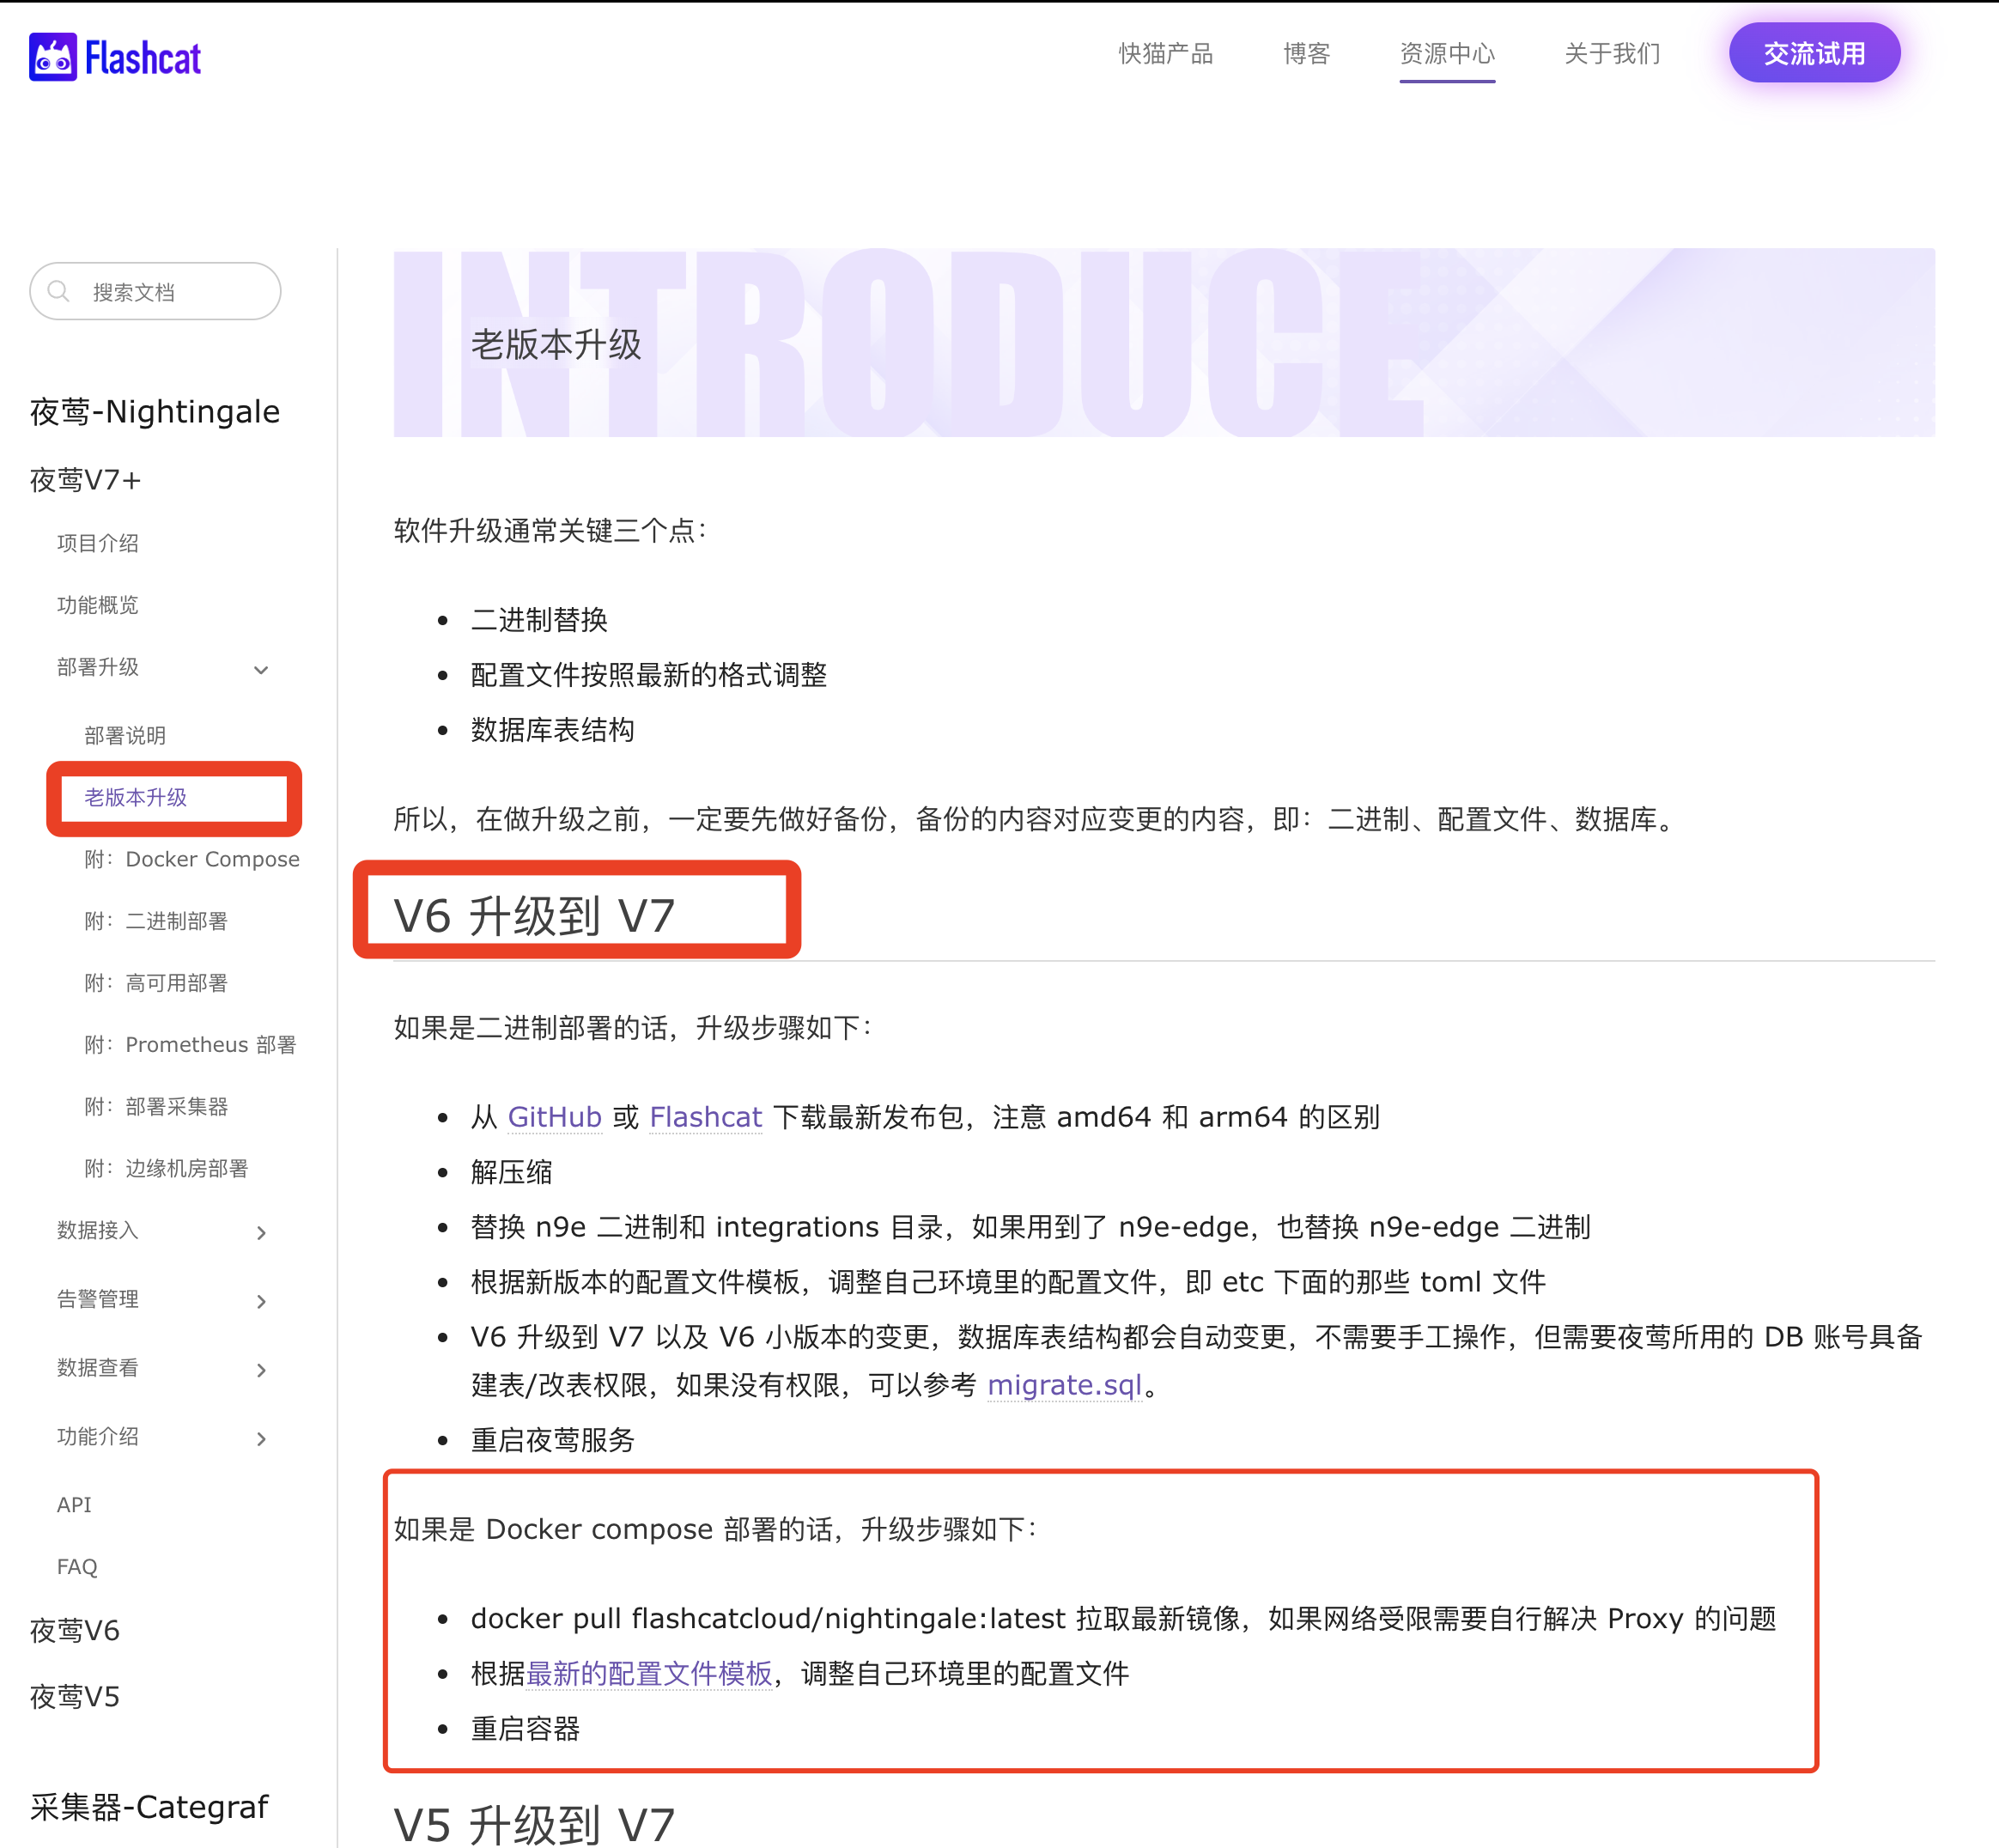Collapse the 部署升级 chevron
Viewport: 1999px width, 1848px height.
(261, 670)
